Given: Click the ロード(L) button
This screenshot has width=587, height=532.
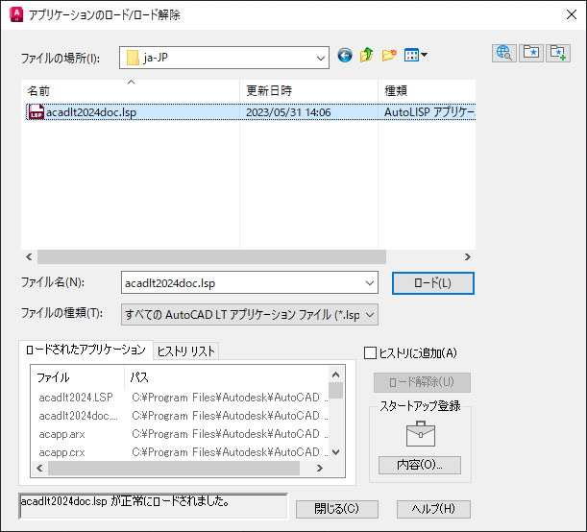Looking at the screenshot, I should 433,283.
